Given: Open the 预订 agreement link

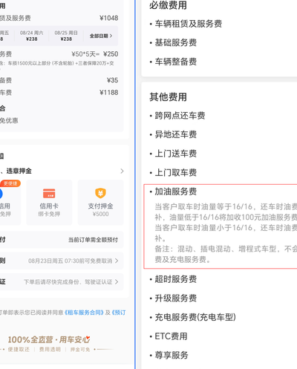Looking at the screenshot, I should point(119,313).
